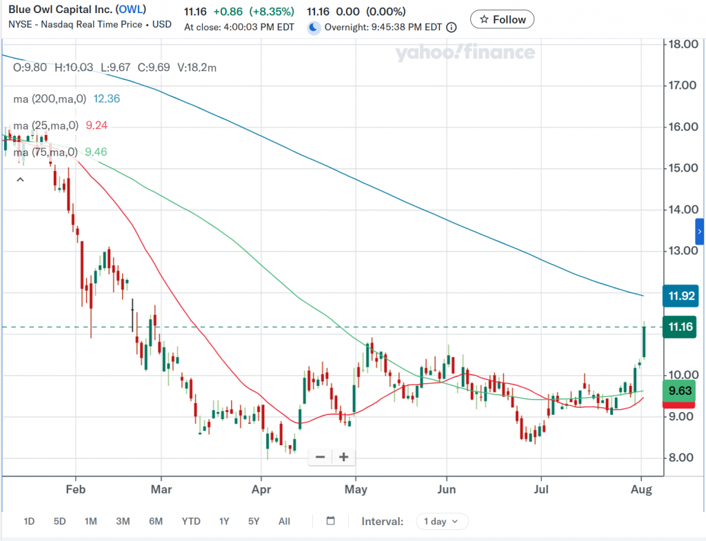Zoom in the chart with plus button

coord(343,457)
